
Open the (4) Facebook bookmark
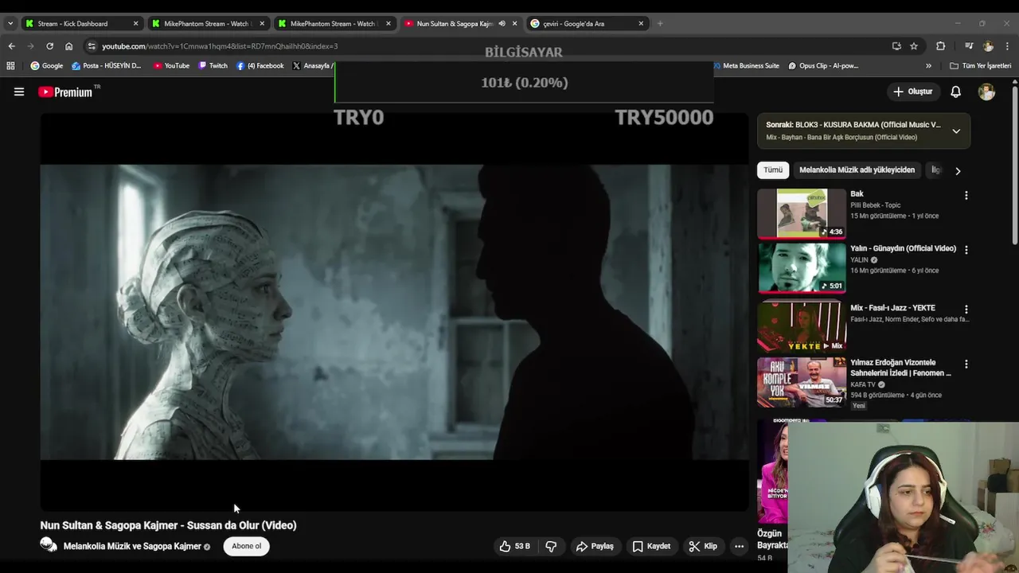click(x=260, y=66)
